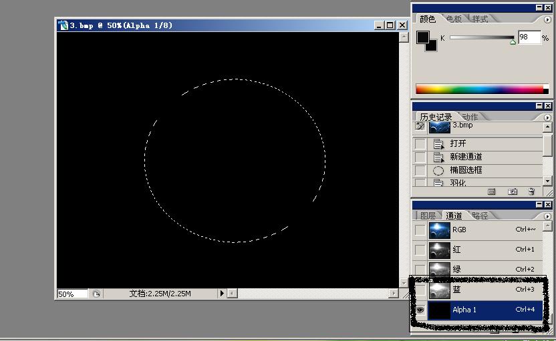This screenshot has height=341, width=556.
Task: Open the document info arrow in the status bar
Action: tap(222, 293)
